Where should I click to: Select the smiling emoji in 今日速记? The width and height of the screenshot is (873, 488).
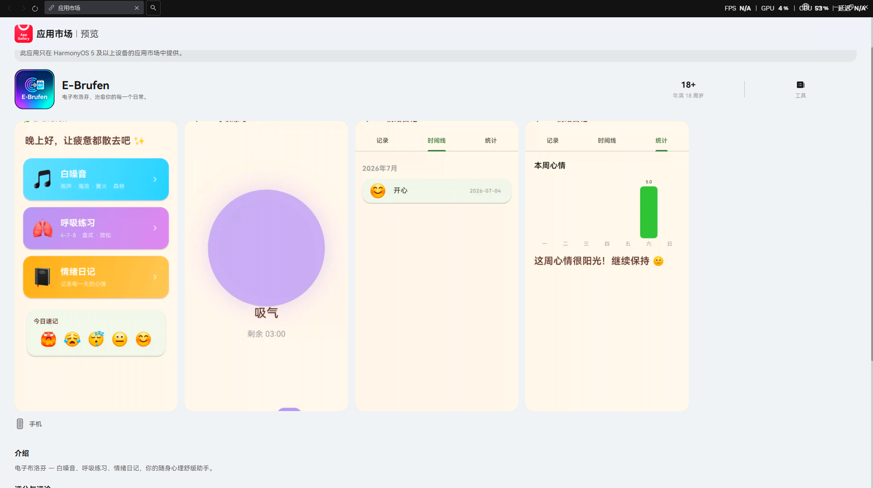tap(143, 339)
